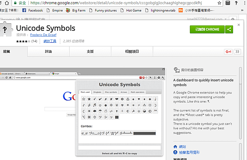Open the 檢舉濫用情形 report link
This screenshot has width=247, height=160.
189,152
